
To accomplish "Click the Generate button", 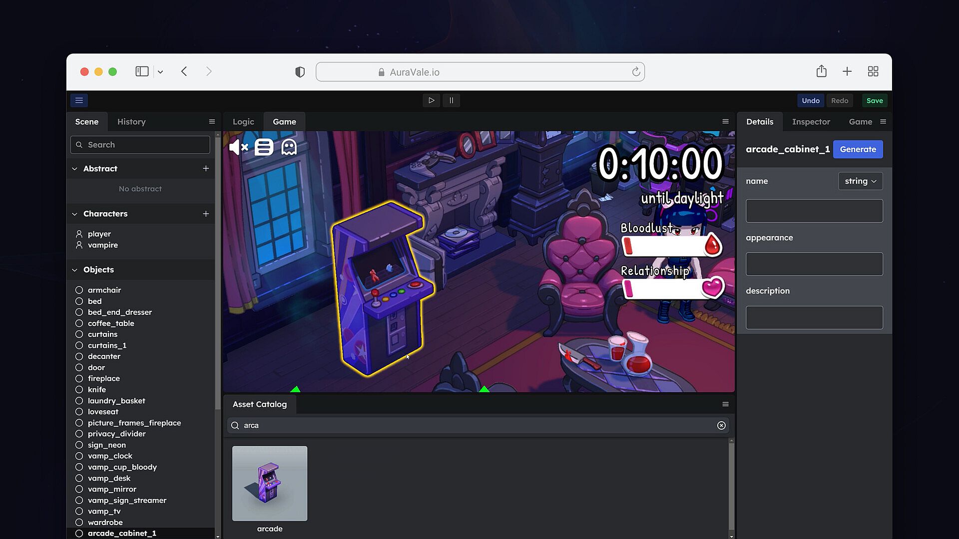I will (x=858, y=149).
